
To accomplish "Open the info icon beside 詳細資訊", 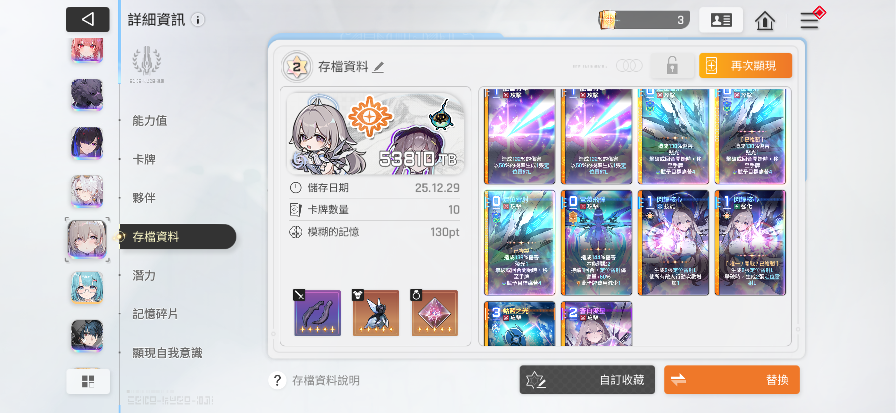I will click(198, 20).
